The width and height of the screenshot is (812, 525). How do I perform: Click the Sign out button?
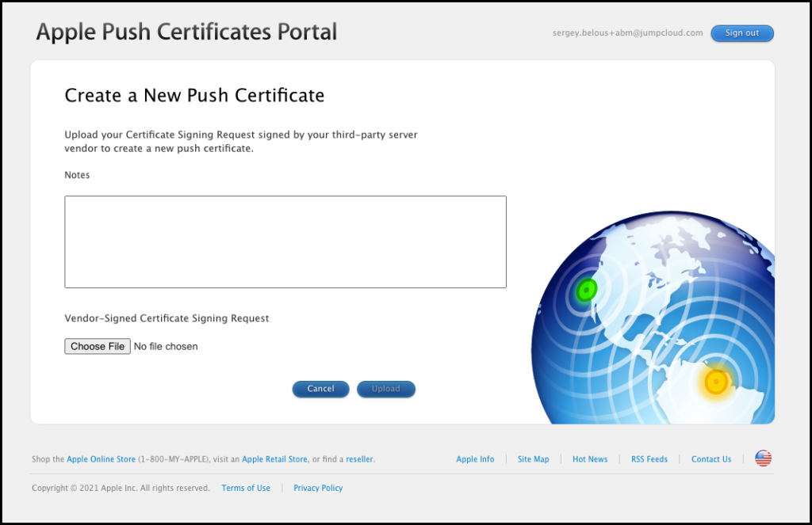(x=741, y=33)
